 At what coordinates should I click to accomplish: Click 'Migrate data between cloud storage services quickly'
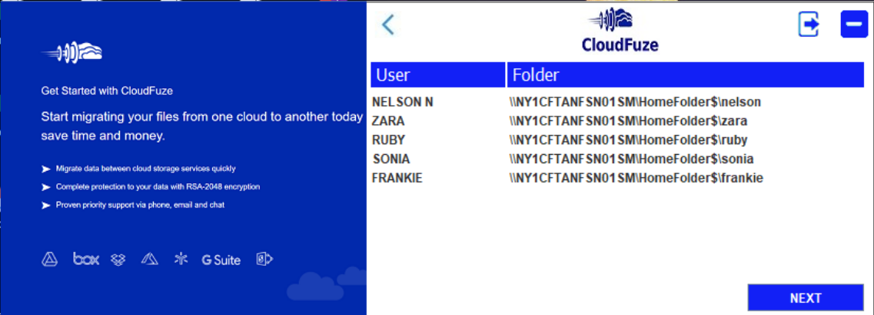[x=145, y=169]
